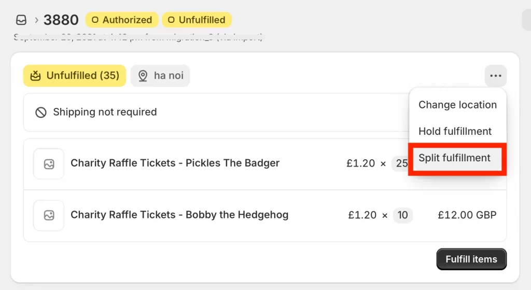The height and width of the screenshot is (290, 531).
Task: Click the location pin icon near ha noi
Action: pos(143,76)
